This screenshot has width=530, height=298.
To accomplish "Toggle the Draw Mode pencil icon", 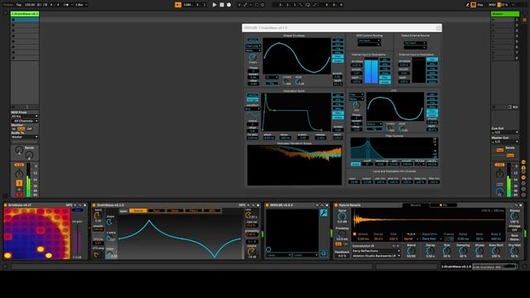I will [467, 5].
